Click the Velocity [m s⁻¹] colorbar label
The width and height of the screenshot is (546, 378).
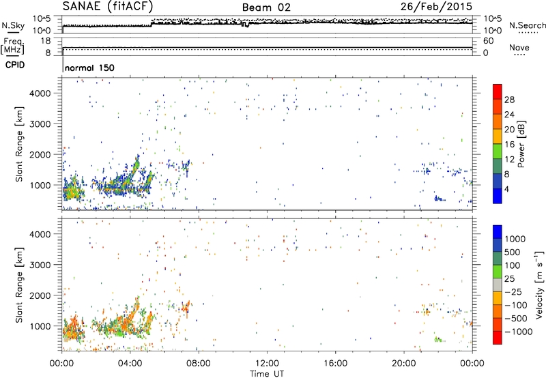(539, 285)
